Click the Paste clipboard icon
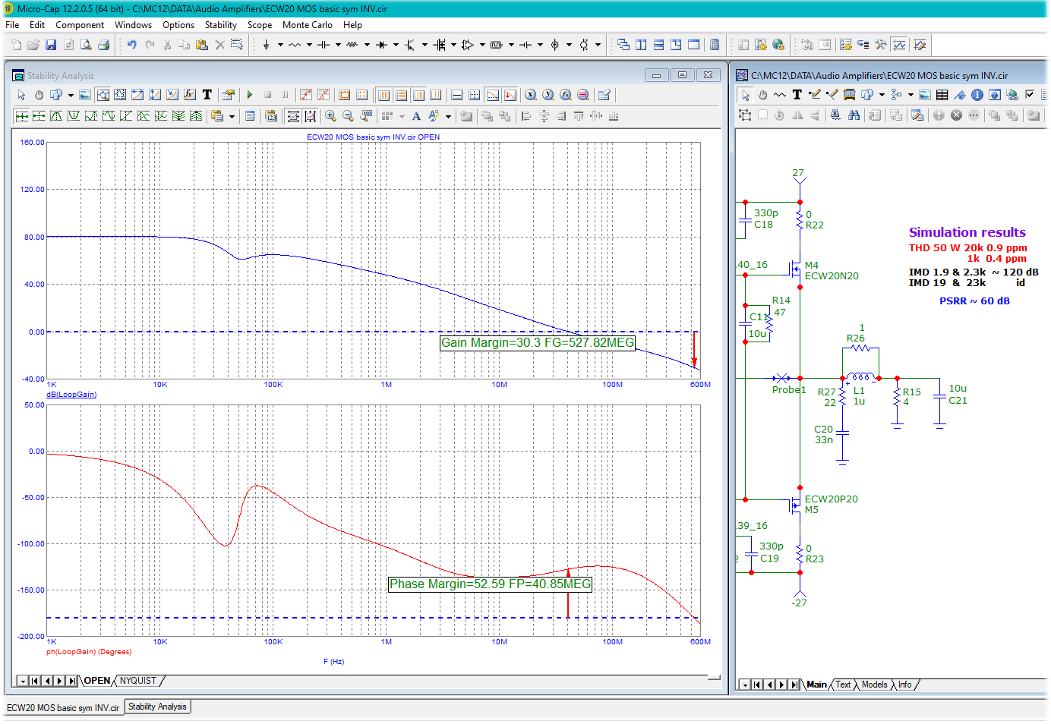 pos(202,45)
